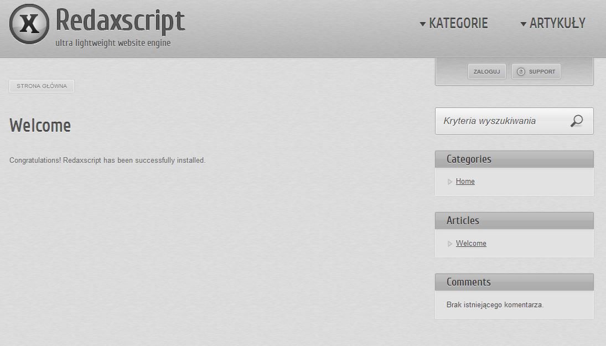Click the search magnifier icon
606x346 pixels.
576,121
